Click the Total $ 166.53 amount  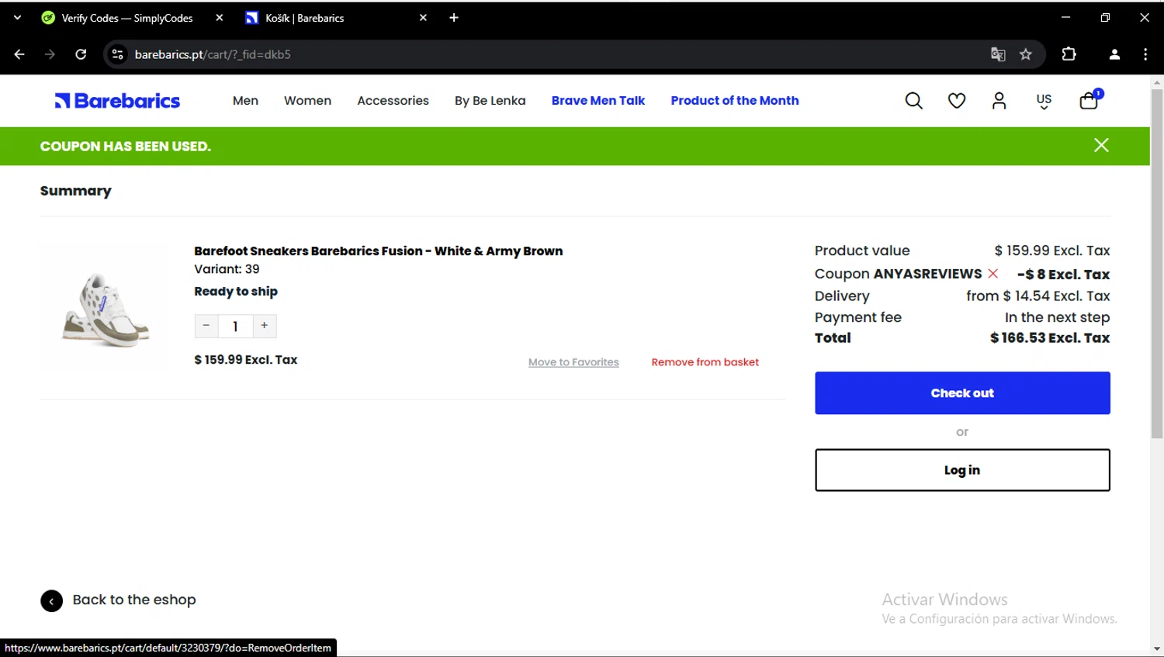[x=1050, y=338]
